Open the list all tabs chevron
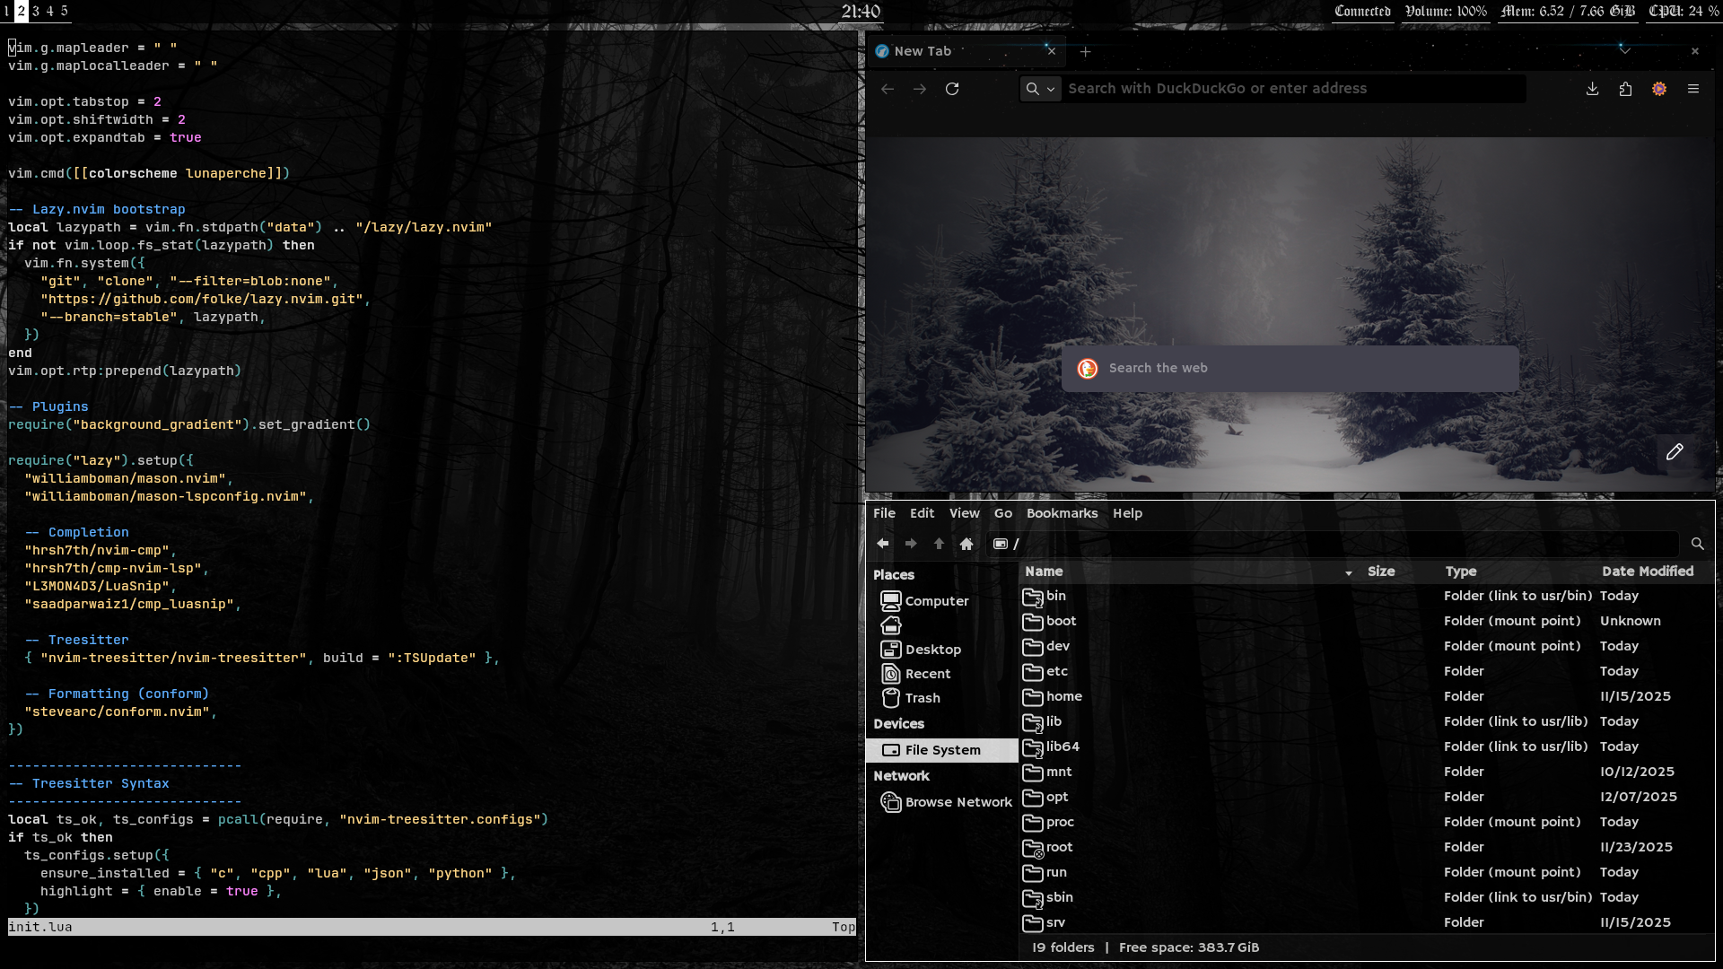This screenshot has width=1723, height=969. (1624, 51)
